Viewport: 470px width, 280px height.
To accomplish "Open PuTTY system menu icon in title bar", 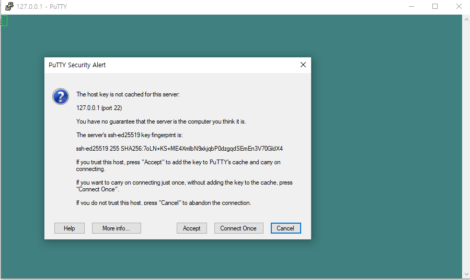I will [x=9, y=6].
